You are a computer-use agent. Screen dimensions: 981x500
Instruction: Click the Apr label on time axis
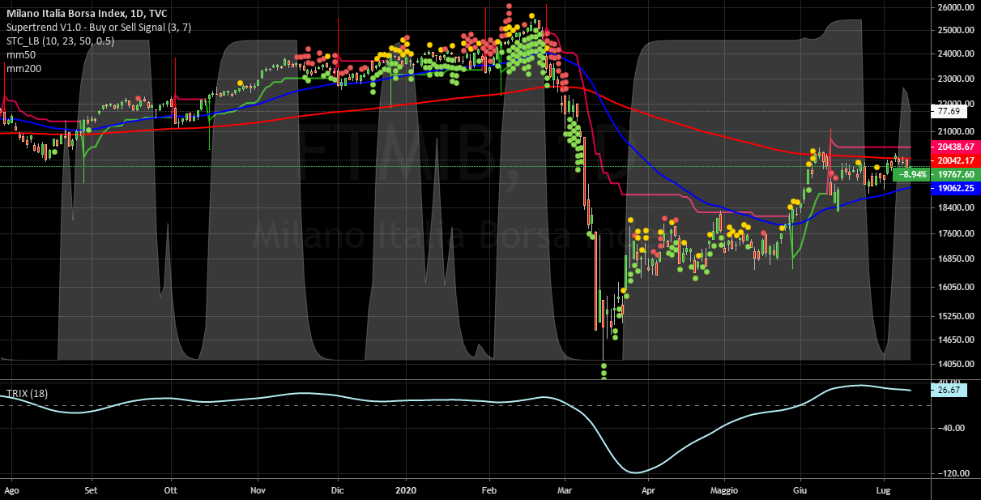click(648, 491)
